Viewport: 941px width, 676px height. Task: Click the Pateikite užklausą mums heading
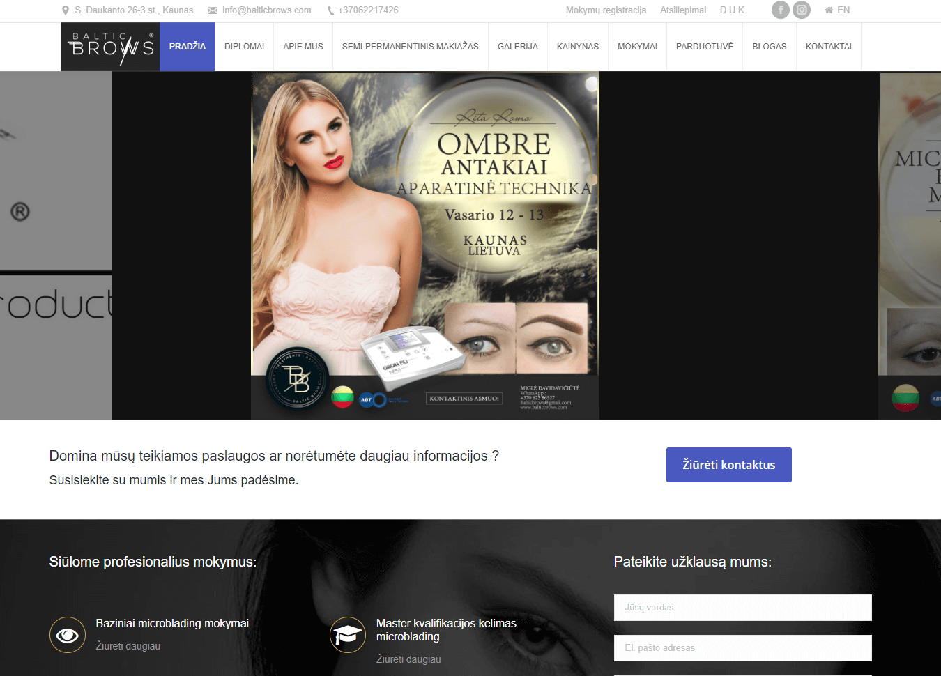(693, 562)
